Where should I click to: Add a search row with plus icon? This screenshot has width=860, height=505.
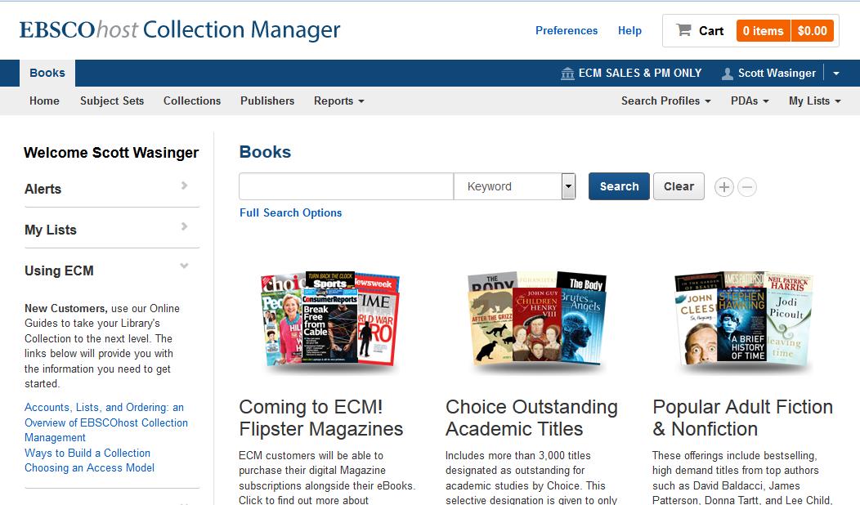(724, 187)
